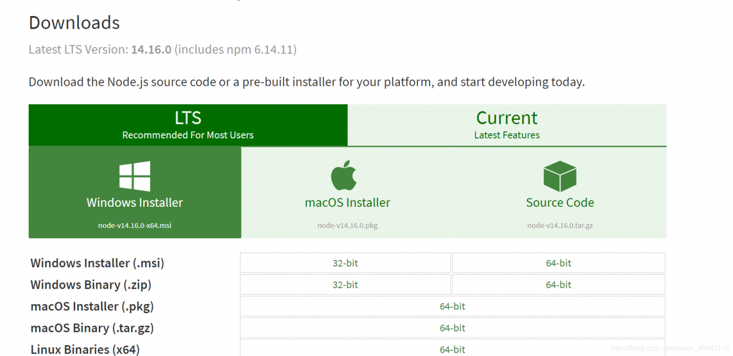733x356 pixels.
Task: Select 64-bit Windows Installer (.msi)
Action: [x=558, y=263]
